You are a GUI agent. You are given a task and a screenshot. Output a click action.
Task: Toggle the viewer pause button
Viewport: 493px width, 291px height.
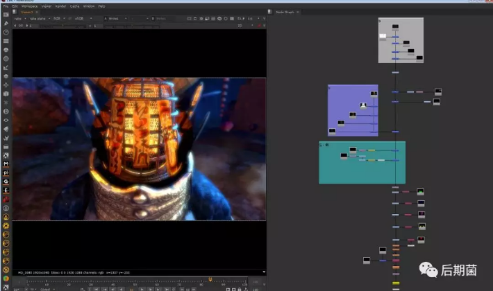(x=233, y=18)
